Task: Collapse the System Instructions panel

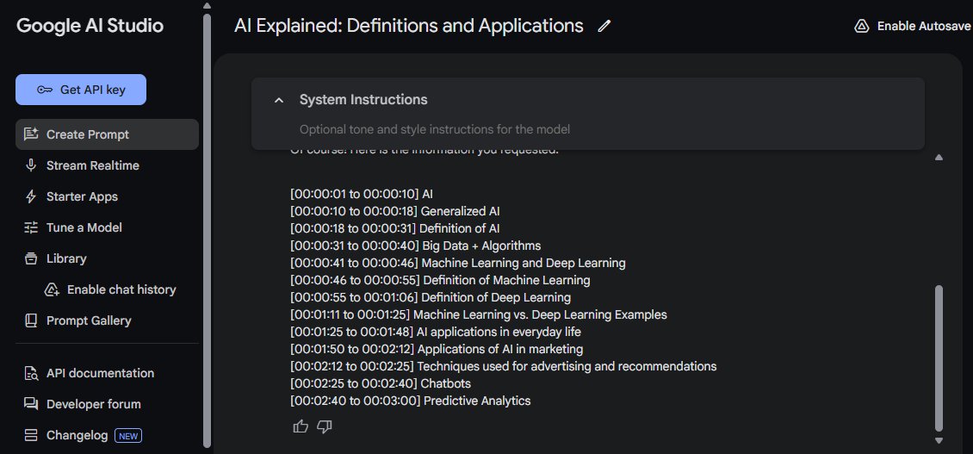Action: (279, 100)
